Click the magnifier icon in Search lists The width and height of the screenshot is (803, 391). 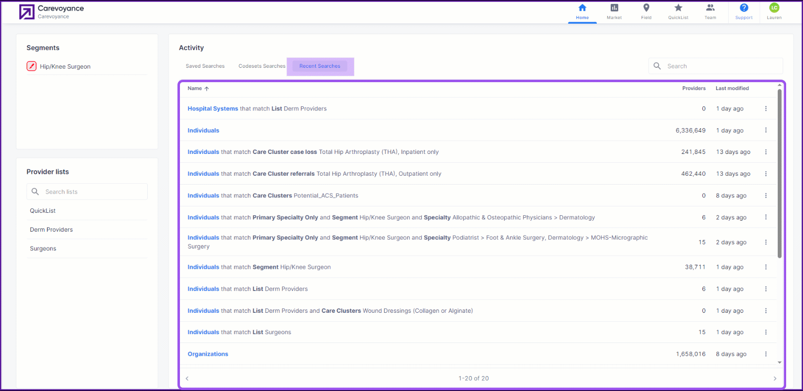tap(35, 192)
